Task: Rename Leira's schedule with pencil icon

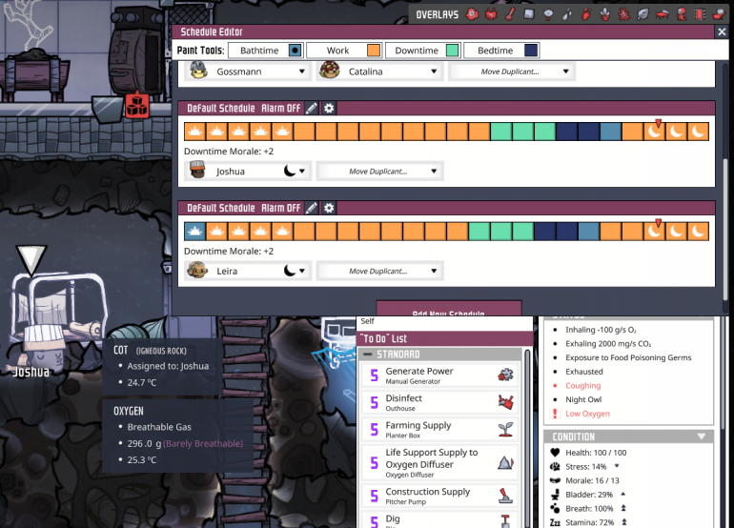Action: point(312,208)
